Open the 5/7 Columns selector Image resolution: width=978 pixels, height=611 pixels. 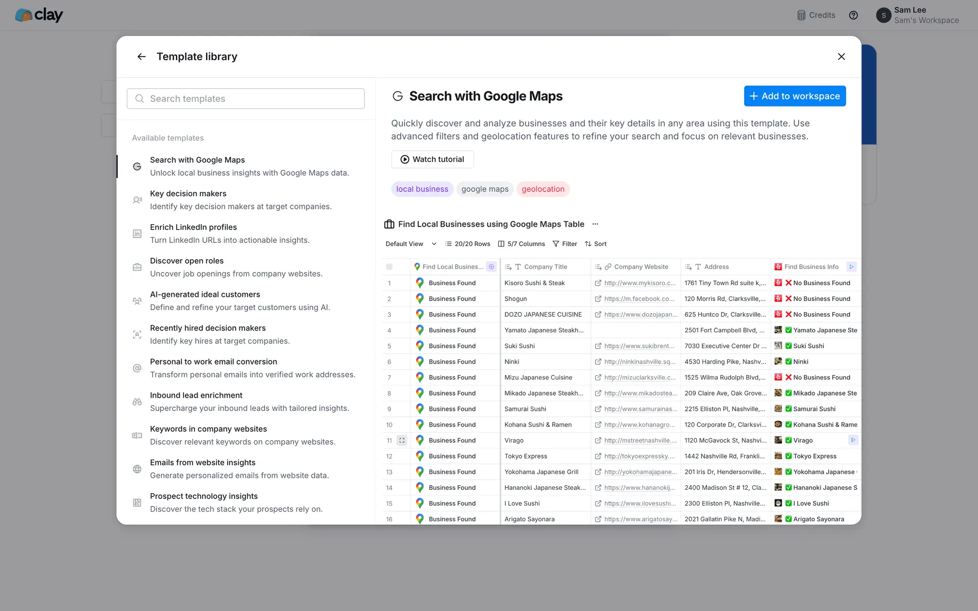tap(522, 244)
